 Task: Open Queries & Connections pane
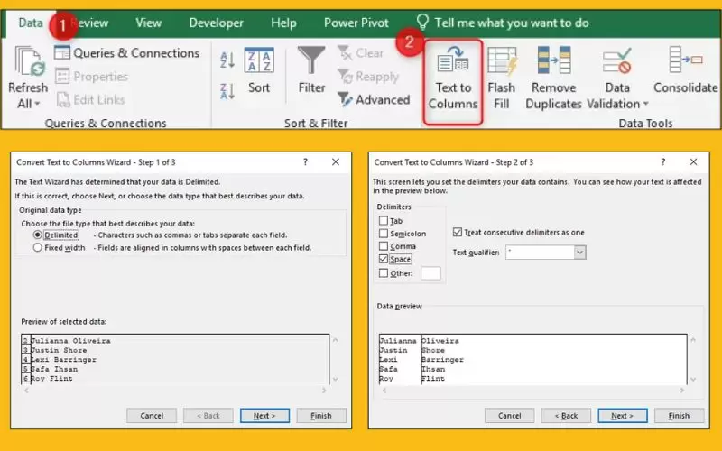[126, 53]
